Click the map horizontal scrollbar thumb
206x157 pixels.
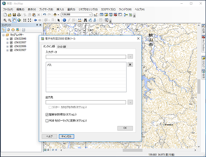tap(132, 150)
